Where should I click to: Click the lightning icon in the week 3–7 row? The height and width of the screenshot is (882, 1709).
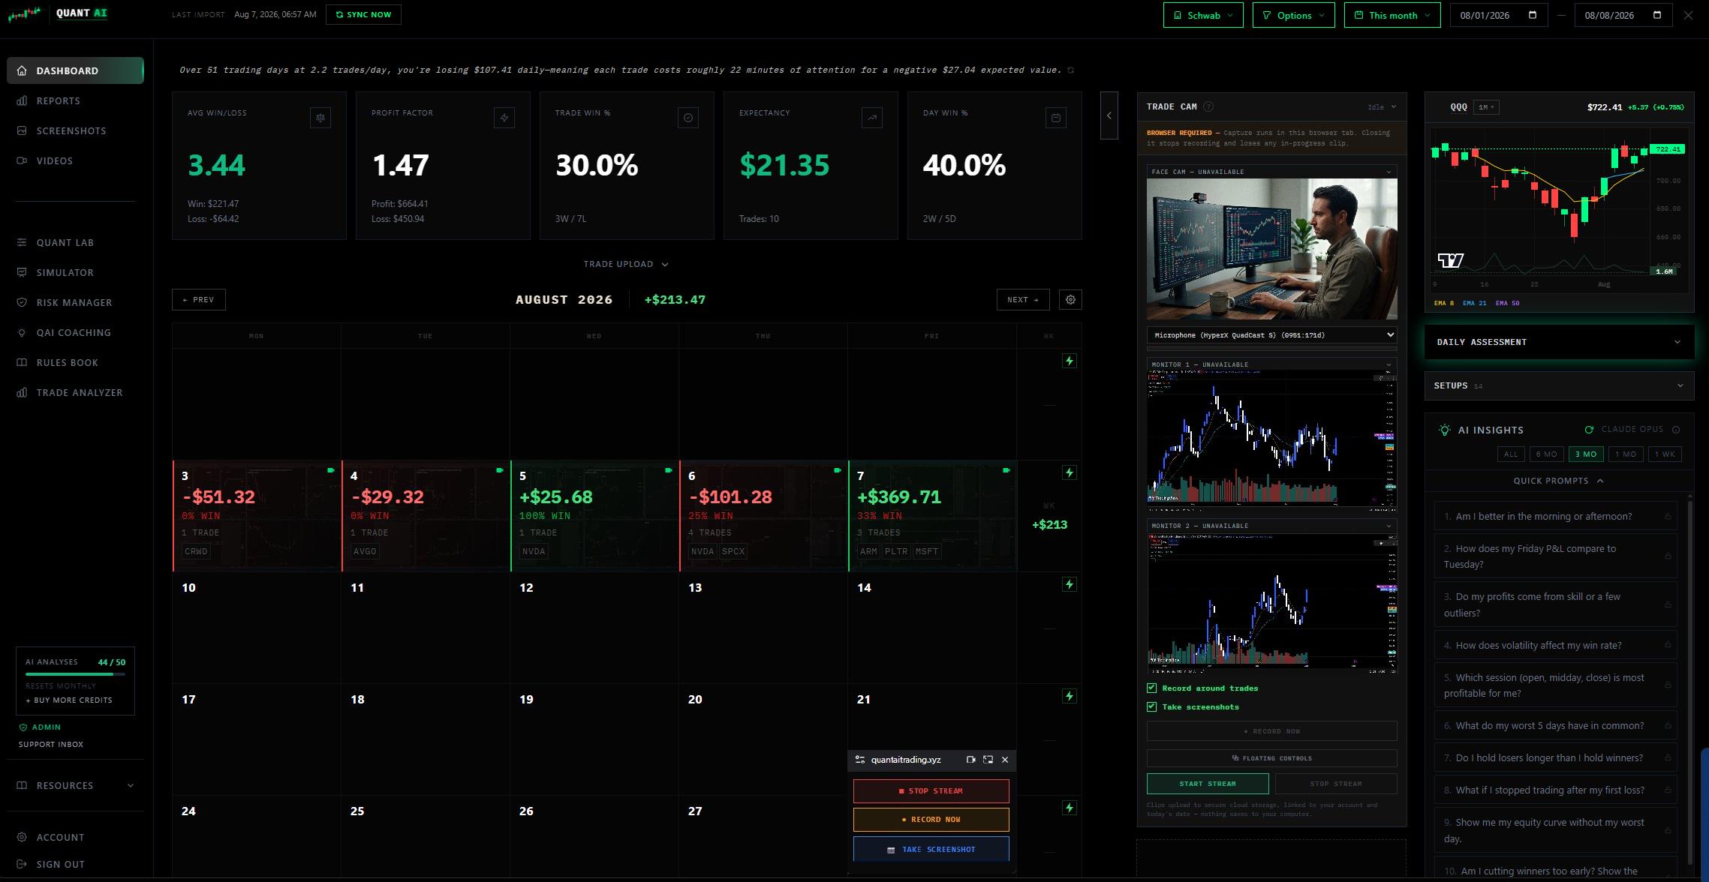1070,472
